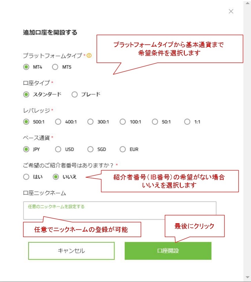Select はい for referrer number
Screen dimensions: 251x282
(26, 177)
